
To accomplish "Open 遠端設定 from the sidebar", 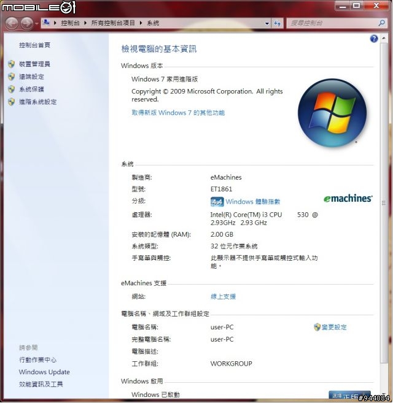I will [31, 77].
